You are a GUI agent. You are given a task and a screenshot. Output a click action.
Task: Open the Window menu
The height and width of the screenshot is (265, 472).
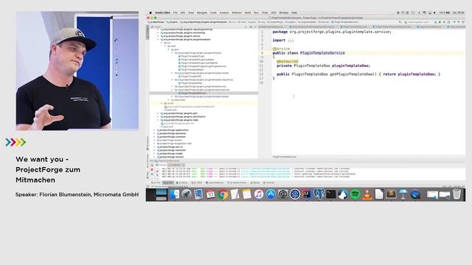coord(283,13)
